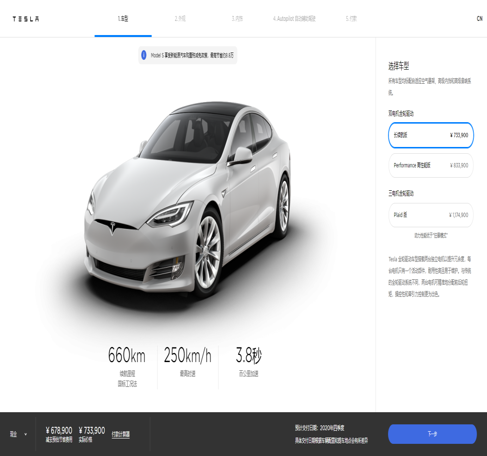Select the 长续航版 ¥733,900 option
This screenshot has width=487, height=456.
click(431, 135)
